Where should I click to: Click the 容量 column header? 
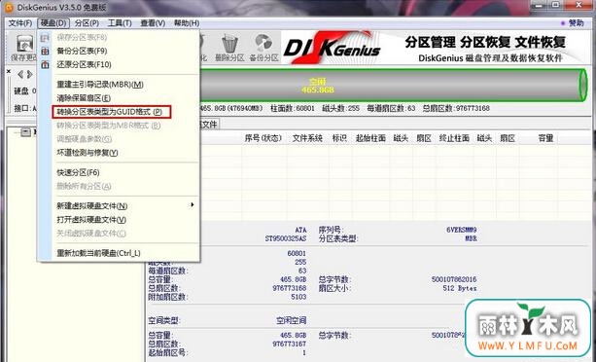tap(545, 138)
